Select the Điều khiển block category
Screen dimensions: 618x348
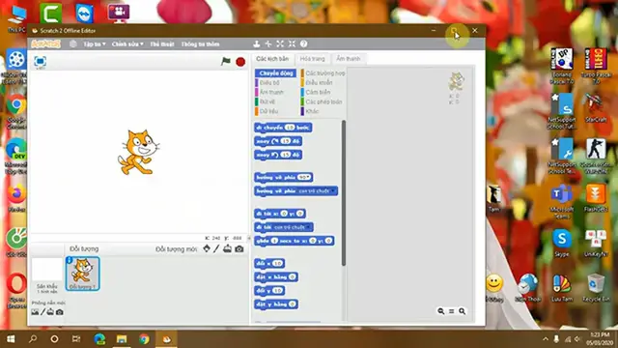[x=319, y=83]
